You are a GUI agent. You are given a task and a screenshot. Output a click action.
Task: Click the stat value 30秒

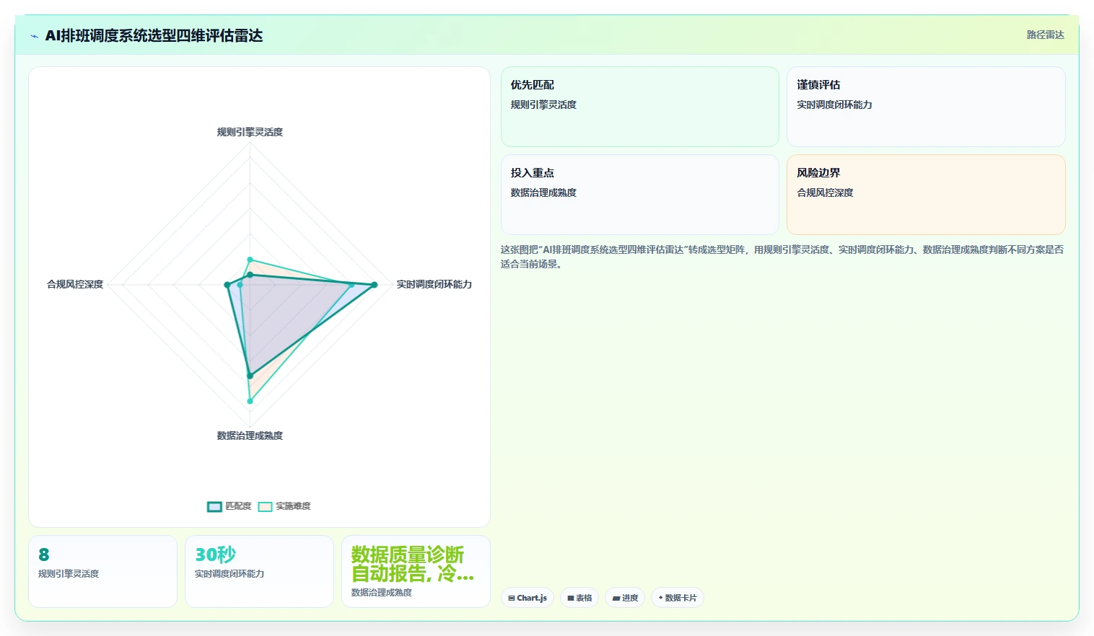coord(215,555)
